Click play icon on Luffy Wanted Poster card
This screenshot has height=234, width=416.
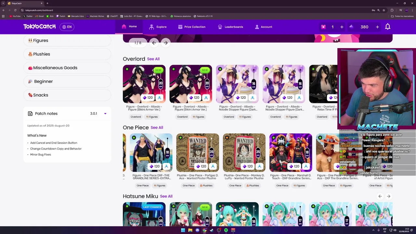(259, 166)
